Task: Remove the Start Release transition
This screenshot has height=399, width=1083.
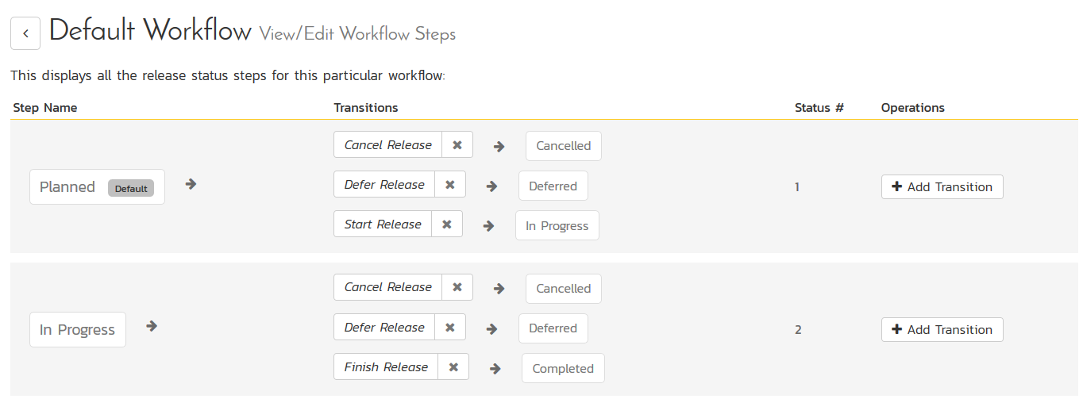Action: 447,224
